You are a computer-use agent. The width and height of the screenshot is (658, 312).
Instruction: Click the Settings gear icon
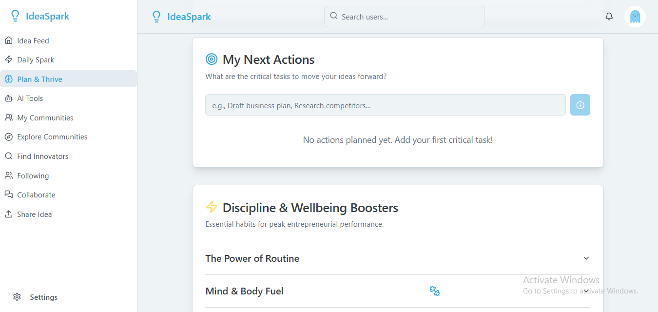coord(17,297)
